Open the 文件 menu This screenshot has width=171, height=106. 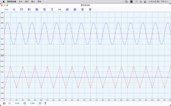point(21,2)
